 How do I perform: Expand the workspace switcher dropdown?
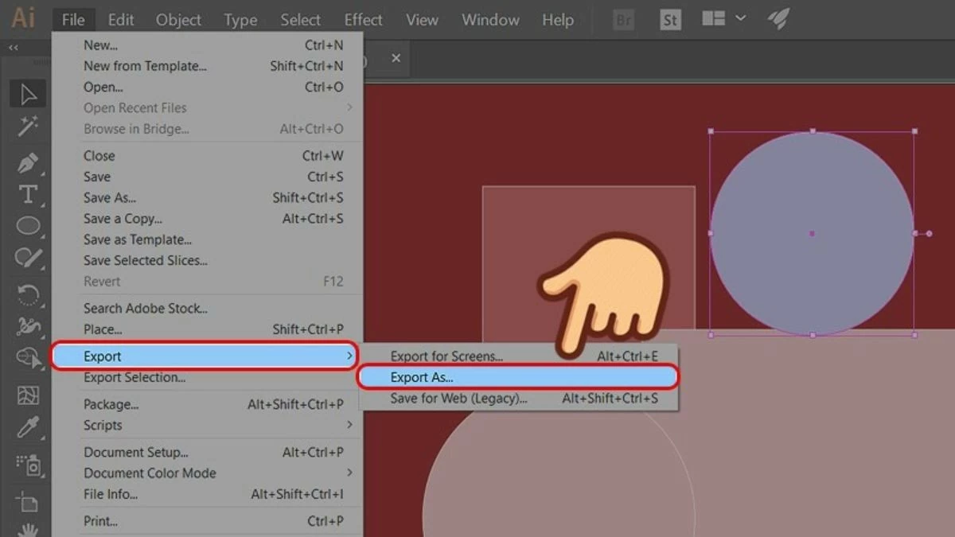click(740, 20)
